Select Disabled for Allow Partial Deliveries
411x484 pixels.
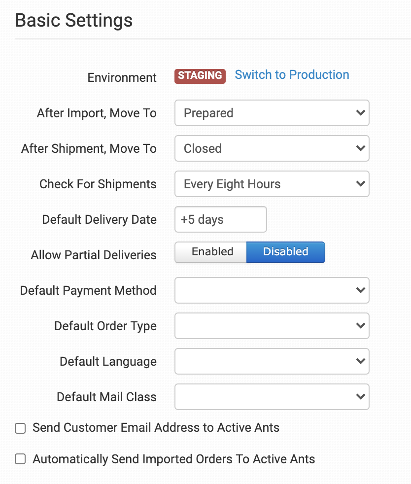click(285, 252)
